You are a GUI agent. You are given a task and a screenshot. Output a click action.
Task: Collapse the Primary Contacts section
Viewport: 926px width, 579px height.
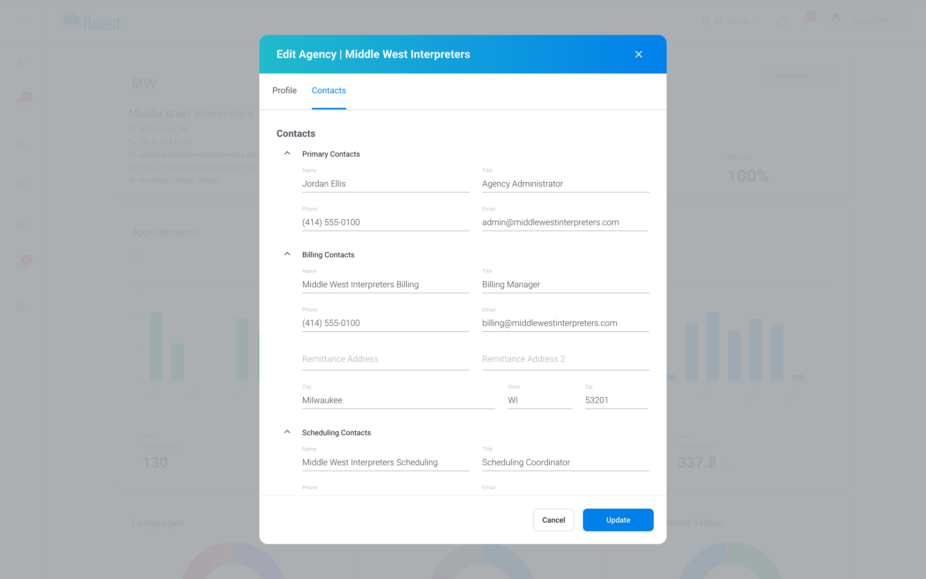[287, 153]
